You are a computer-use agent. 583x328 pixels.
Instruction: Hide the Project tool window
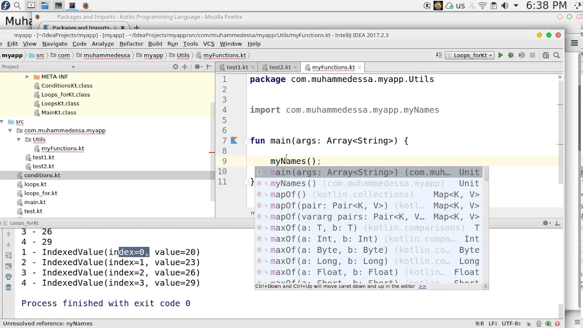coord(209,67)
